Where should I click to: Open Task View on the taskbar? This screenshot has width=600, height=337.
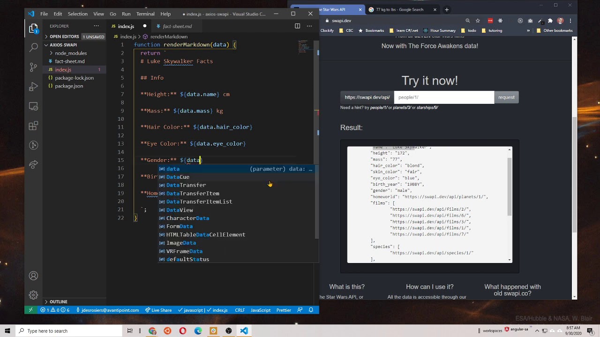click(x=130, y=331)
